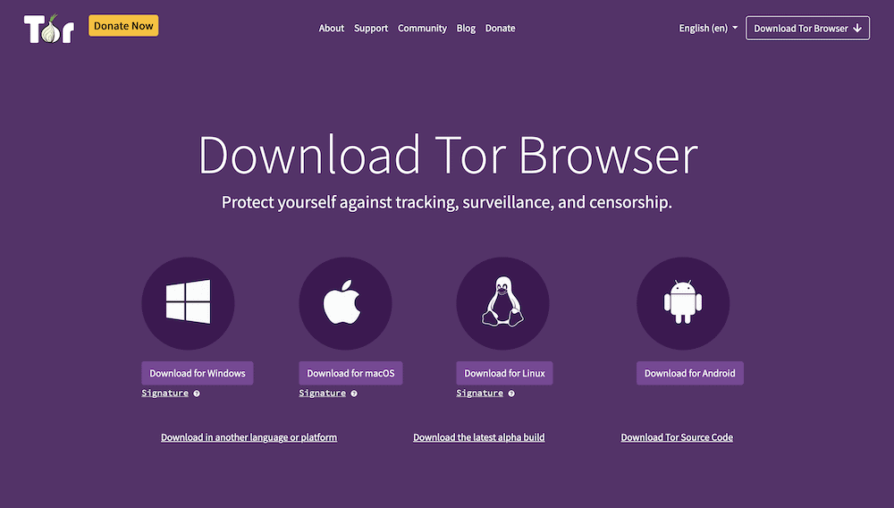Open Signature link under macOS download
Viewport: 894px width, 508px height.
point(322,394)
